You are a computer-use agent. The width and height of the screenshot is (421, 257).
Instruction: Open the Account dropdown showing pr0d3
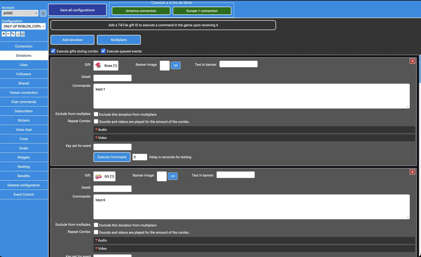(20, 13)
